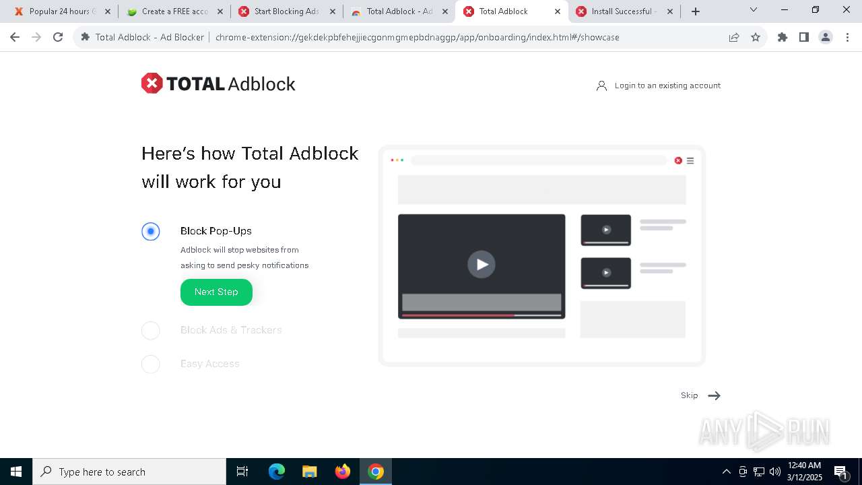Open the Chrome profile avatar
This screenshot has height=485, width=862.
(x=826, y=37)
